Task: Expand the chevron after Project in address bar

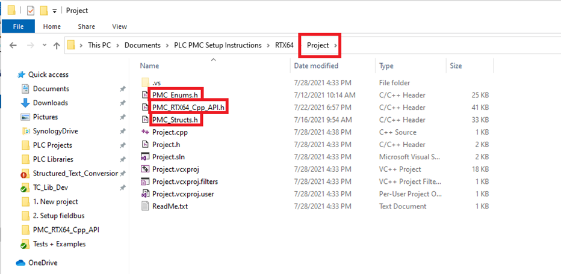Action: 336,46
